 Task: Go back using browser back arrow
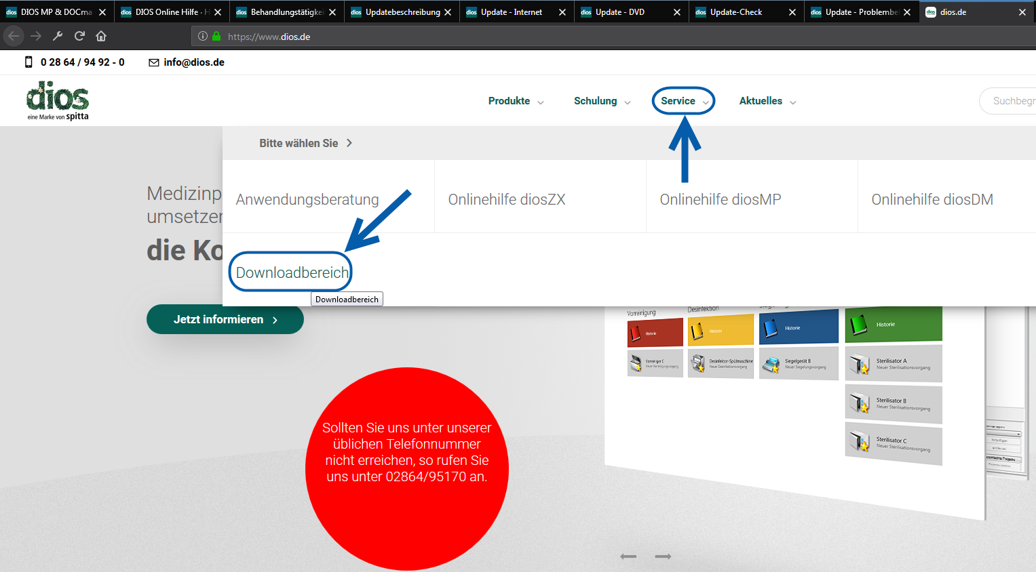(x=14, y=36)
